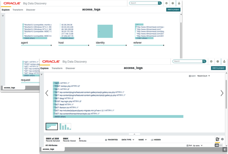Click the search field in the back window
Screen dimensions: 228x154
pyautogui.click(x=144, y=3)
